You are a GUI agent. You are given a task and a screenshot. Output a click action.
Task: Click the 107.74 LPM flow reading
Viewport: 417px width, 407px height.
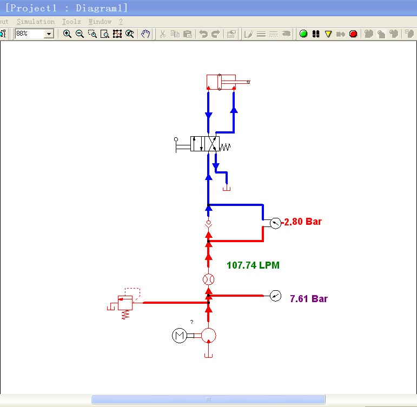pos(253,265)
